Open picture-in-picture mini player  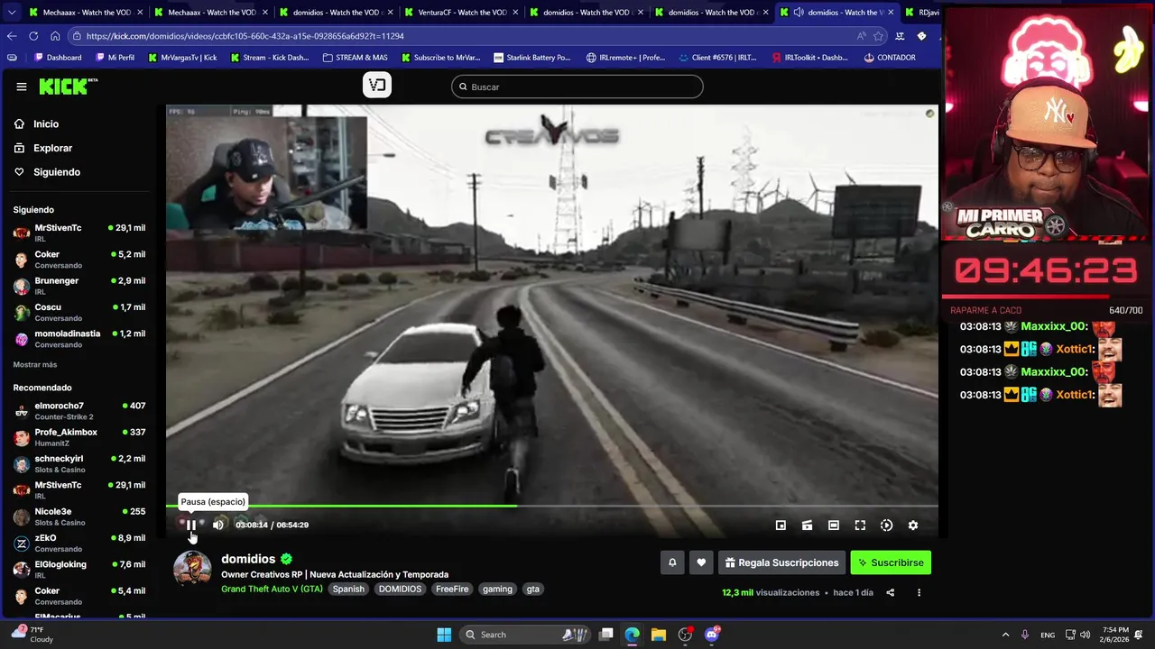click(x=781, y=526)
